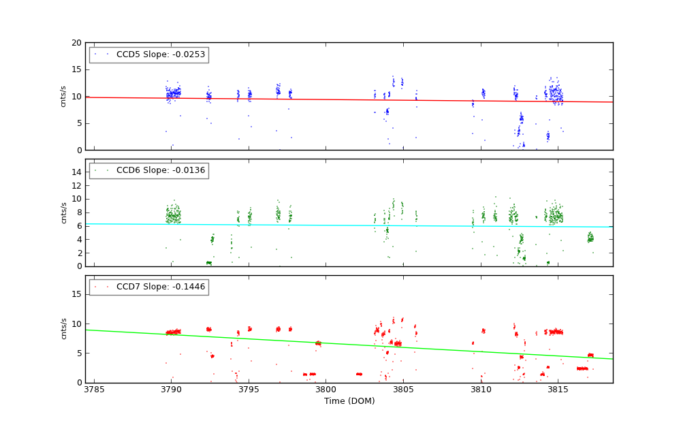Click the CCD6 Slope legend box
The width and height of the screenshot is (681, 425).
coord(148,170)
